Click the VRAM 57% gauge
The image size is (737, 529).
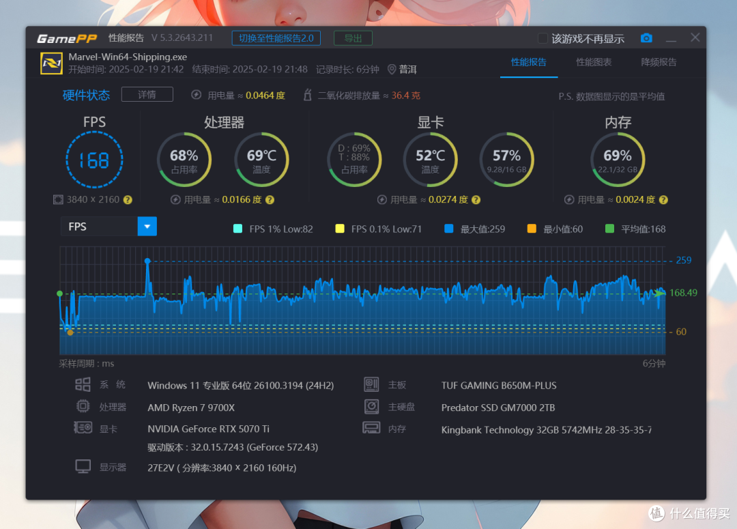(506, 160)
